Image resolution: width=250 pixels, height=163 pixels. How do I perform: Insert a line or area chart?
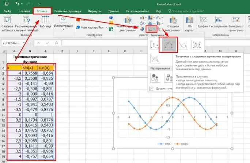(x=143, y=23)
